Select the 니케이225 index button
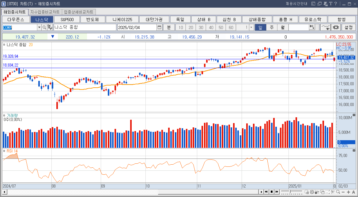 122,20
